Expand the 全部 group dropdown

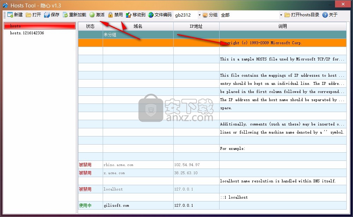[281, 15]
